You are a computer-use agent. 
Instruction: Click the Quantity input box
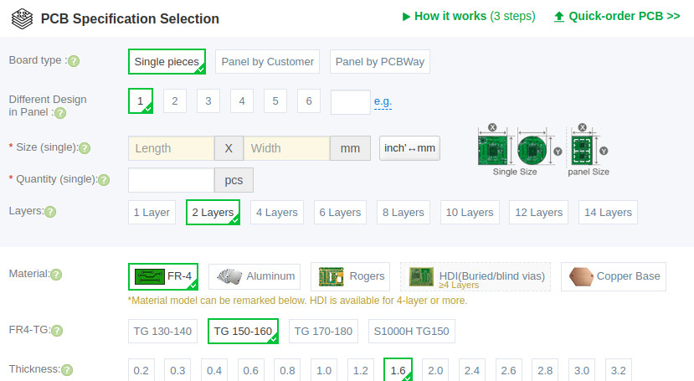(x=172, y=180)
